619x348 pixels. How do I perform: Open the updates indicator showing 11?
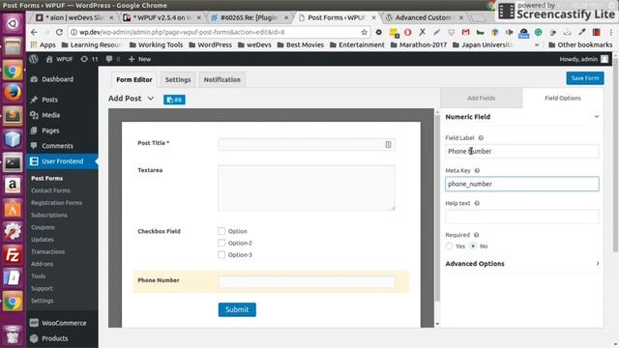(x=89, y=59)
